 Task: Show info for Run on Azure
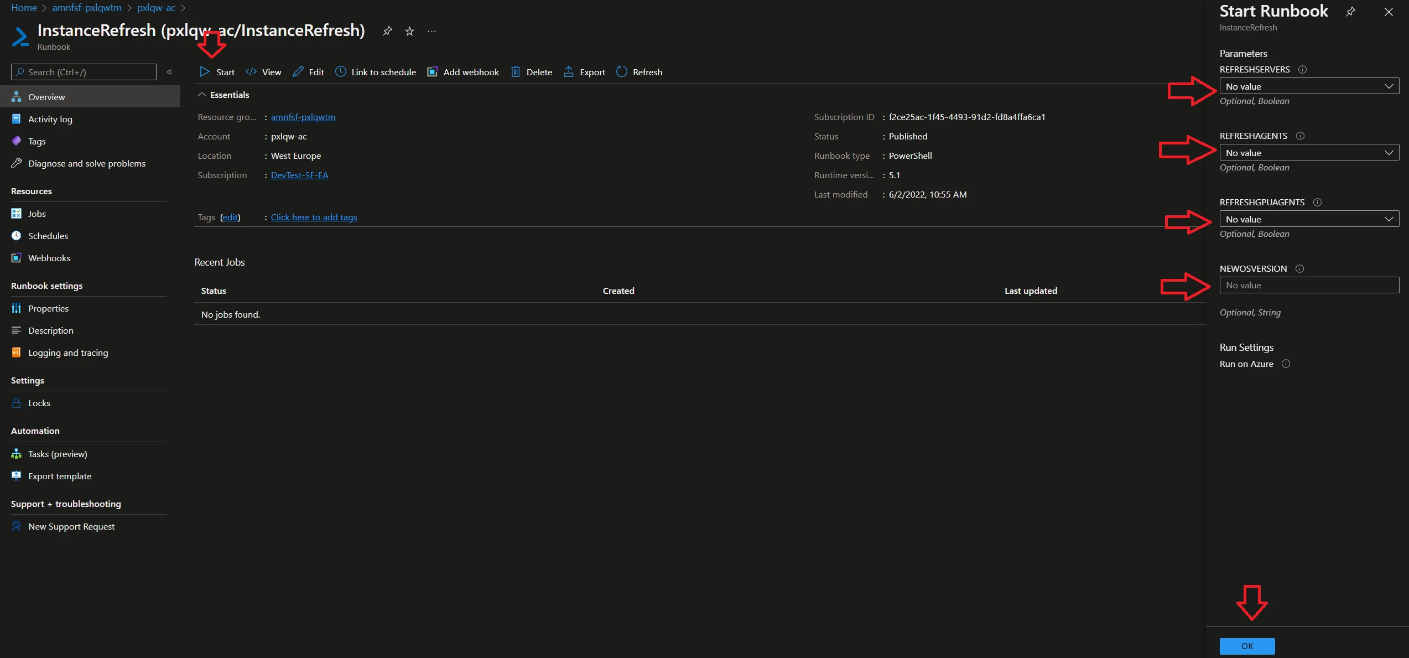[1286, 364]
